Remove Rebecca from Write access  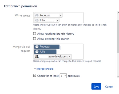tap(60, 15)
